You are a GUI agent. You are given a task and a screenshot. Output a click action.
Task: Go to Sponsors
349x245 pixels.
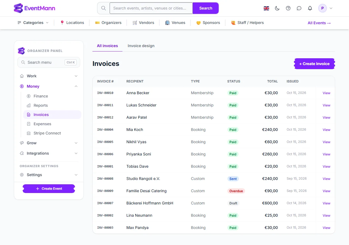point(208,23)
